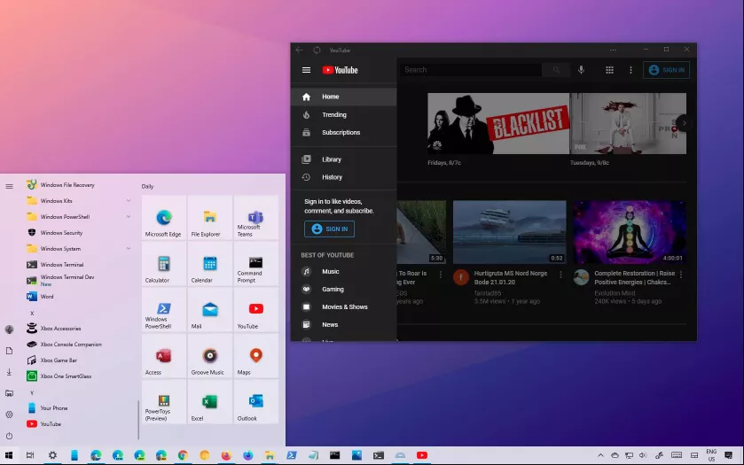Open the Outlook tile
The height and width of the screenshot is (465, 744).
[x=255, y=401]
